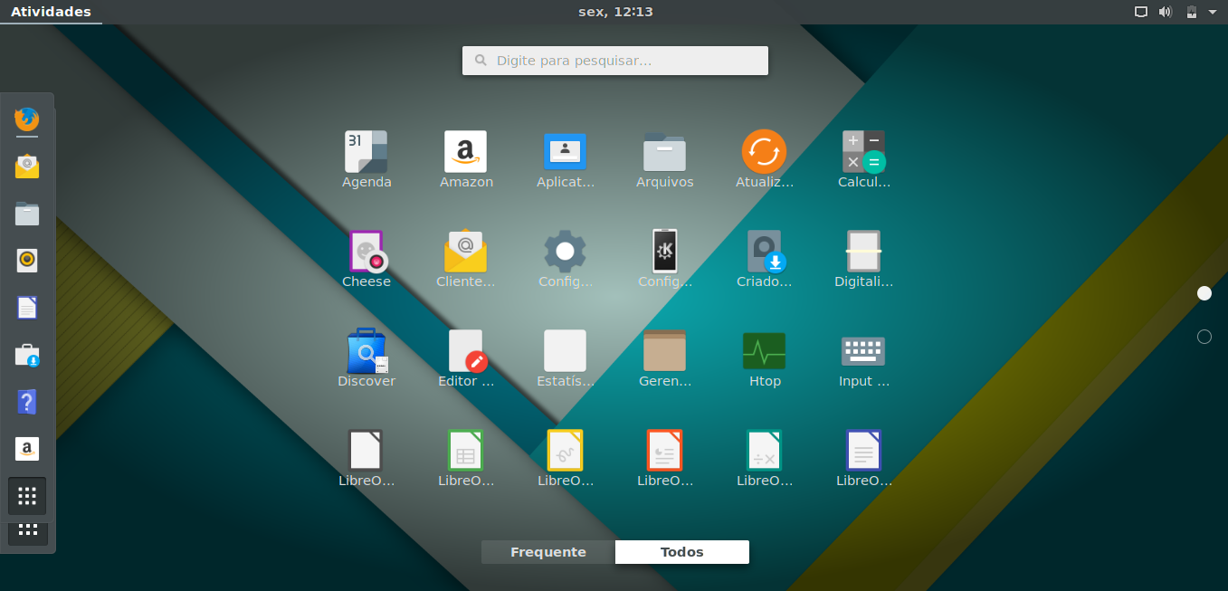Open the Discover software center
The width and height of the screenshot is (1228, 591).
coord(366,350)
